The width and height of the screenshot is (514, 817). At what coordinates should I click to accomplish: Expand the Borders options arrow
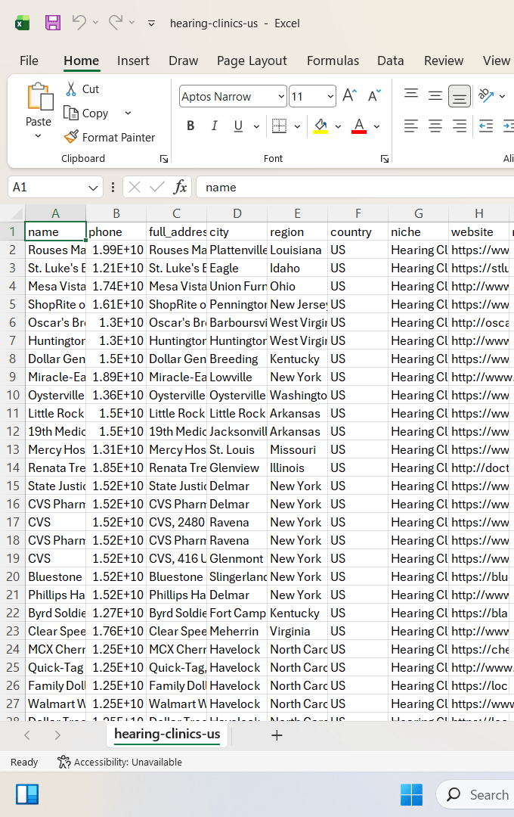[x=297, y=126]
